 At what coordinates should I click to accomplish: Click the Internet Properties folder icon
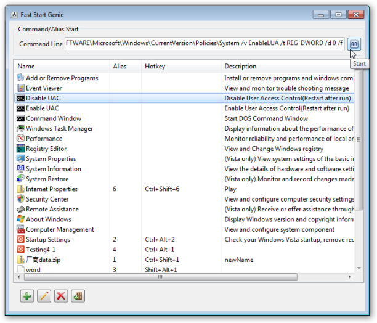point(21,189)
